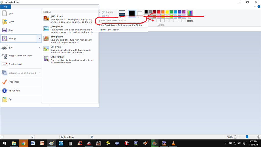
Task: Click Exit in the File menu
Action: (x=21, y=99)
